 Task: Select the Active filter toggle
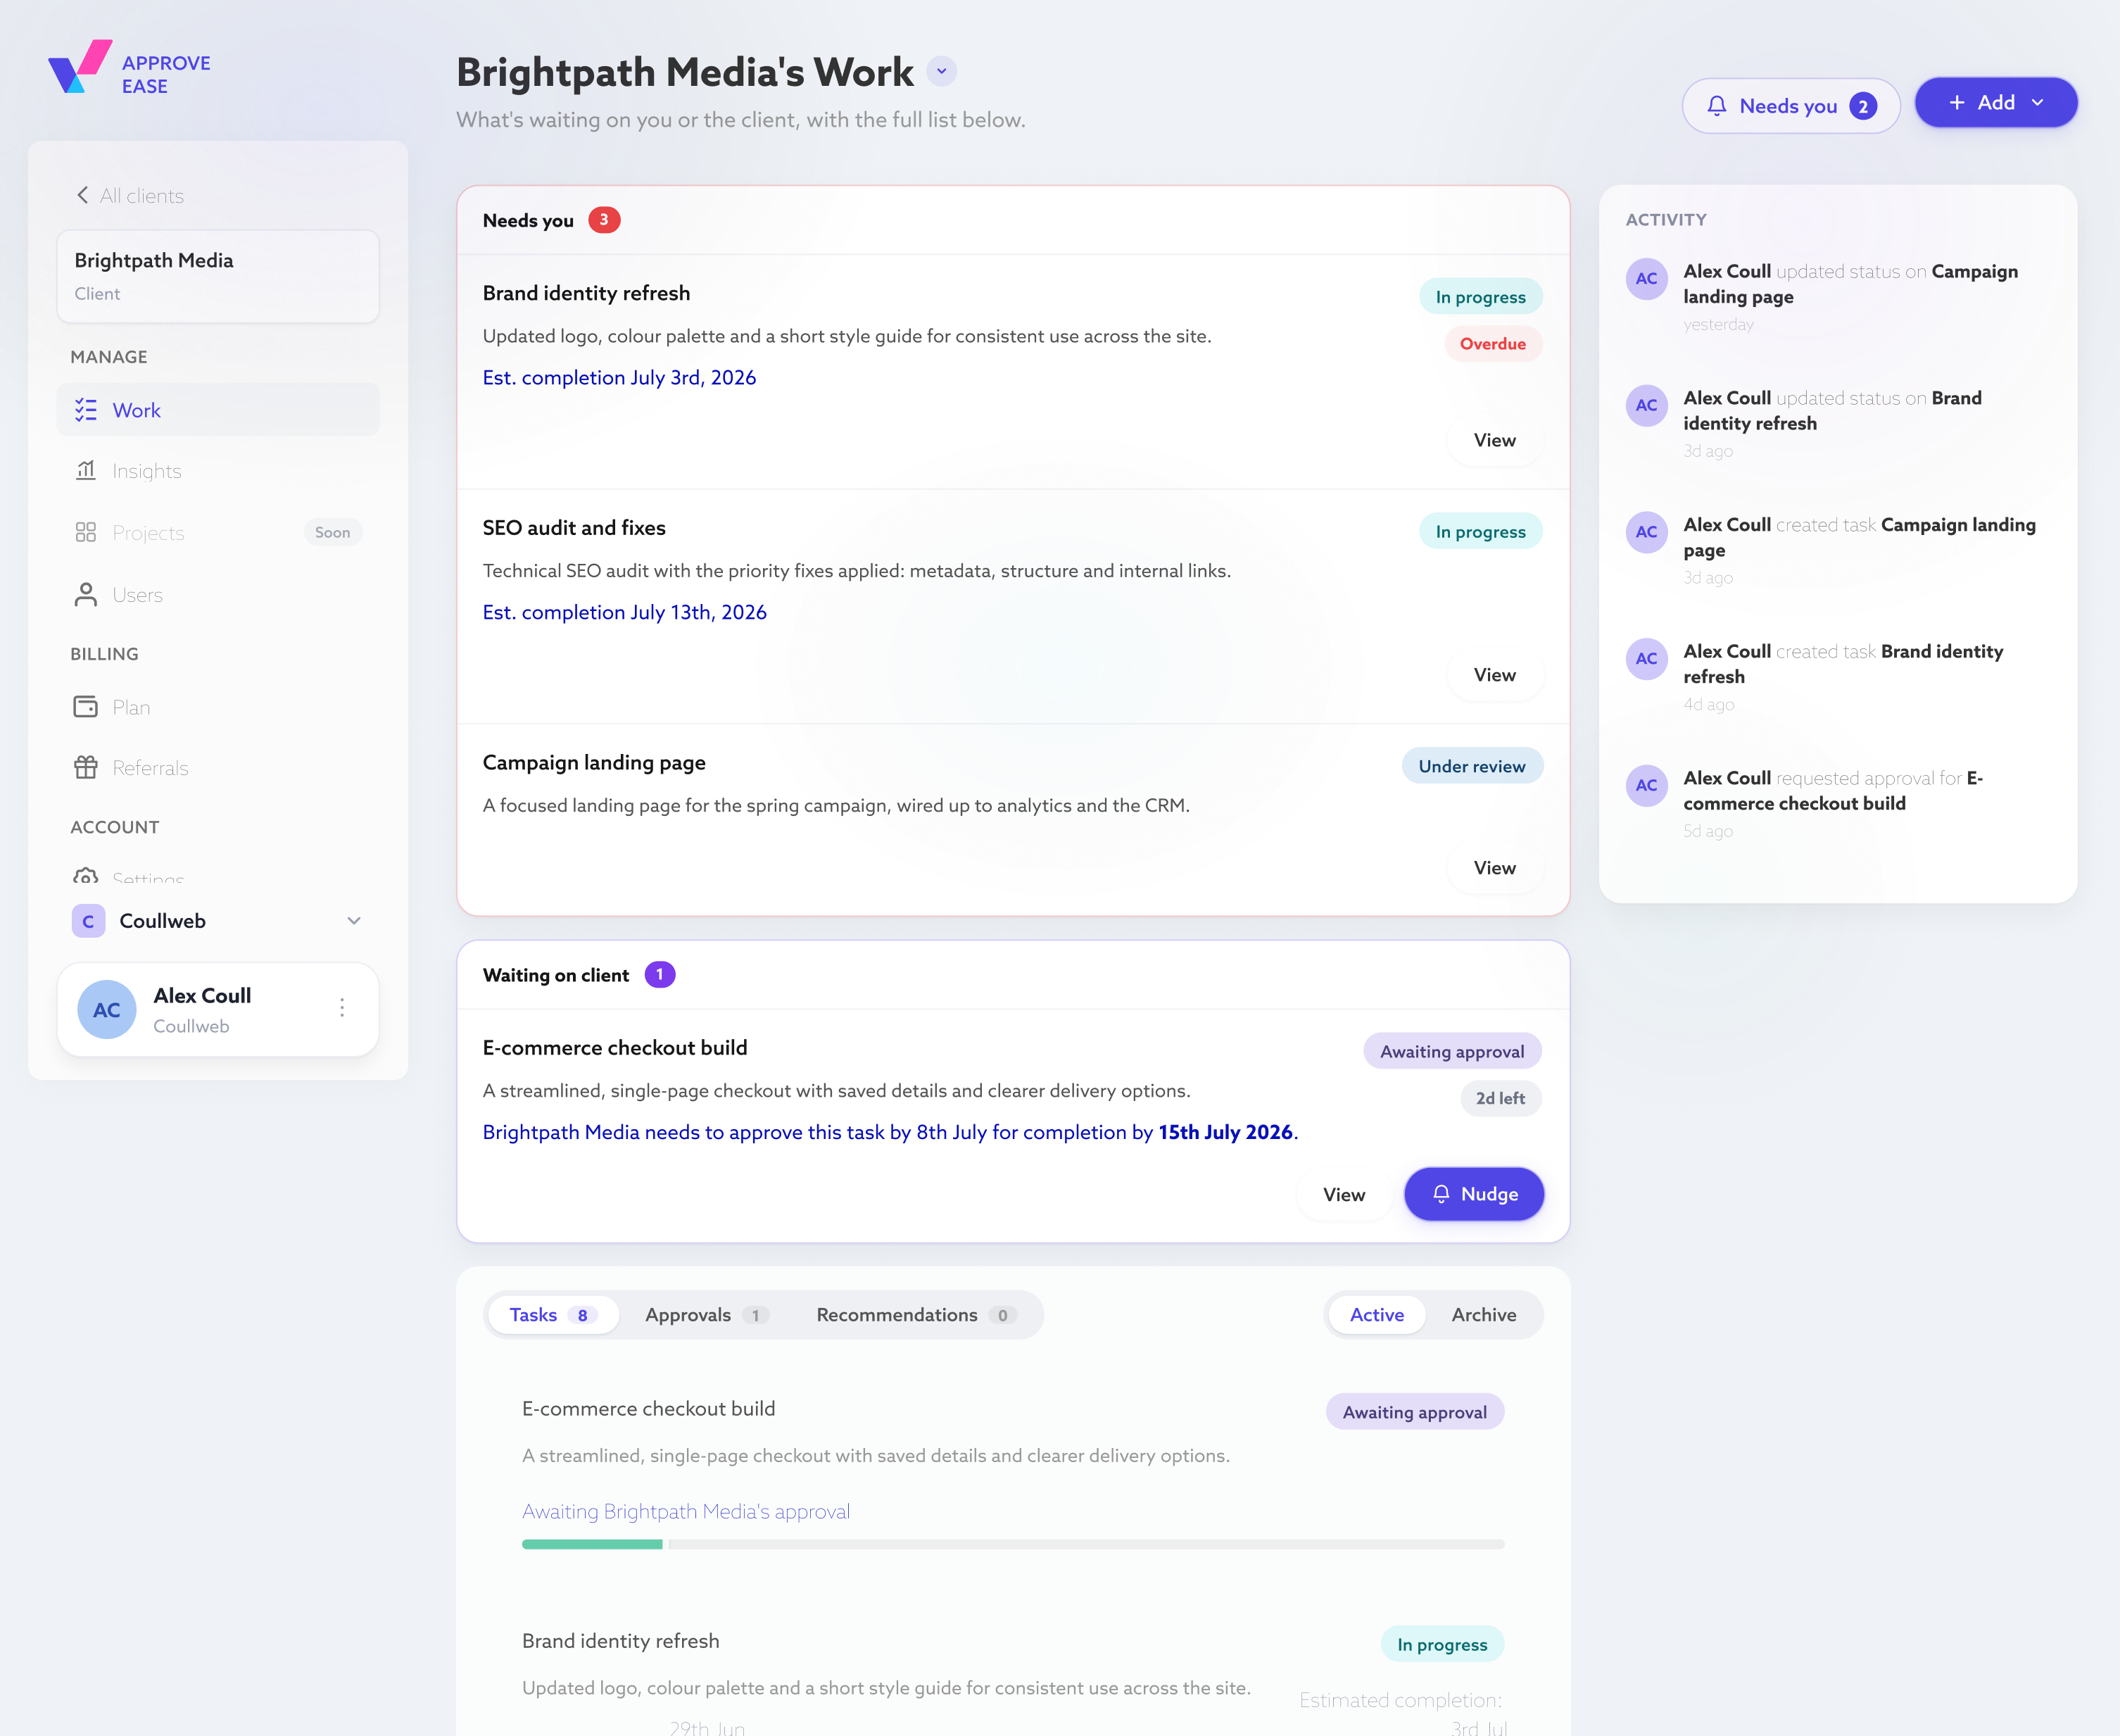(1377, 1315)
